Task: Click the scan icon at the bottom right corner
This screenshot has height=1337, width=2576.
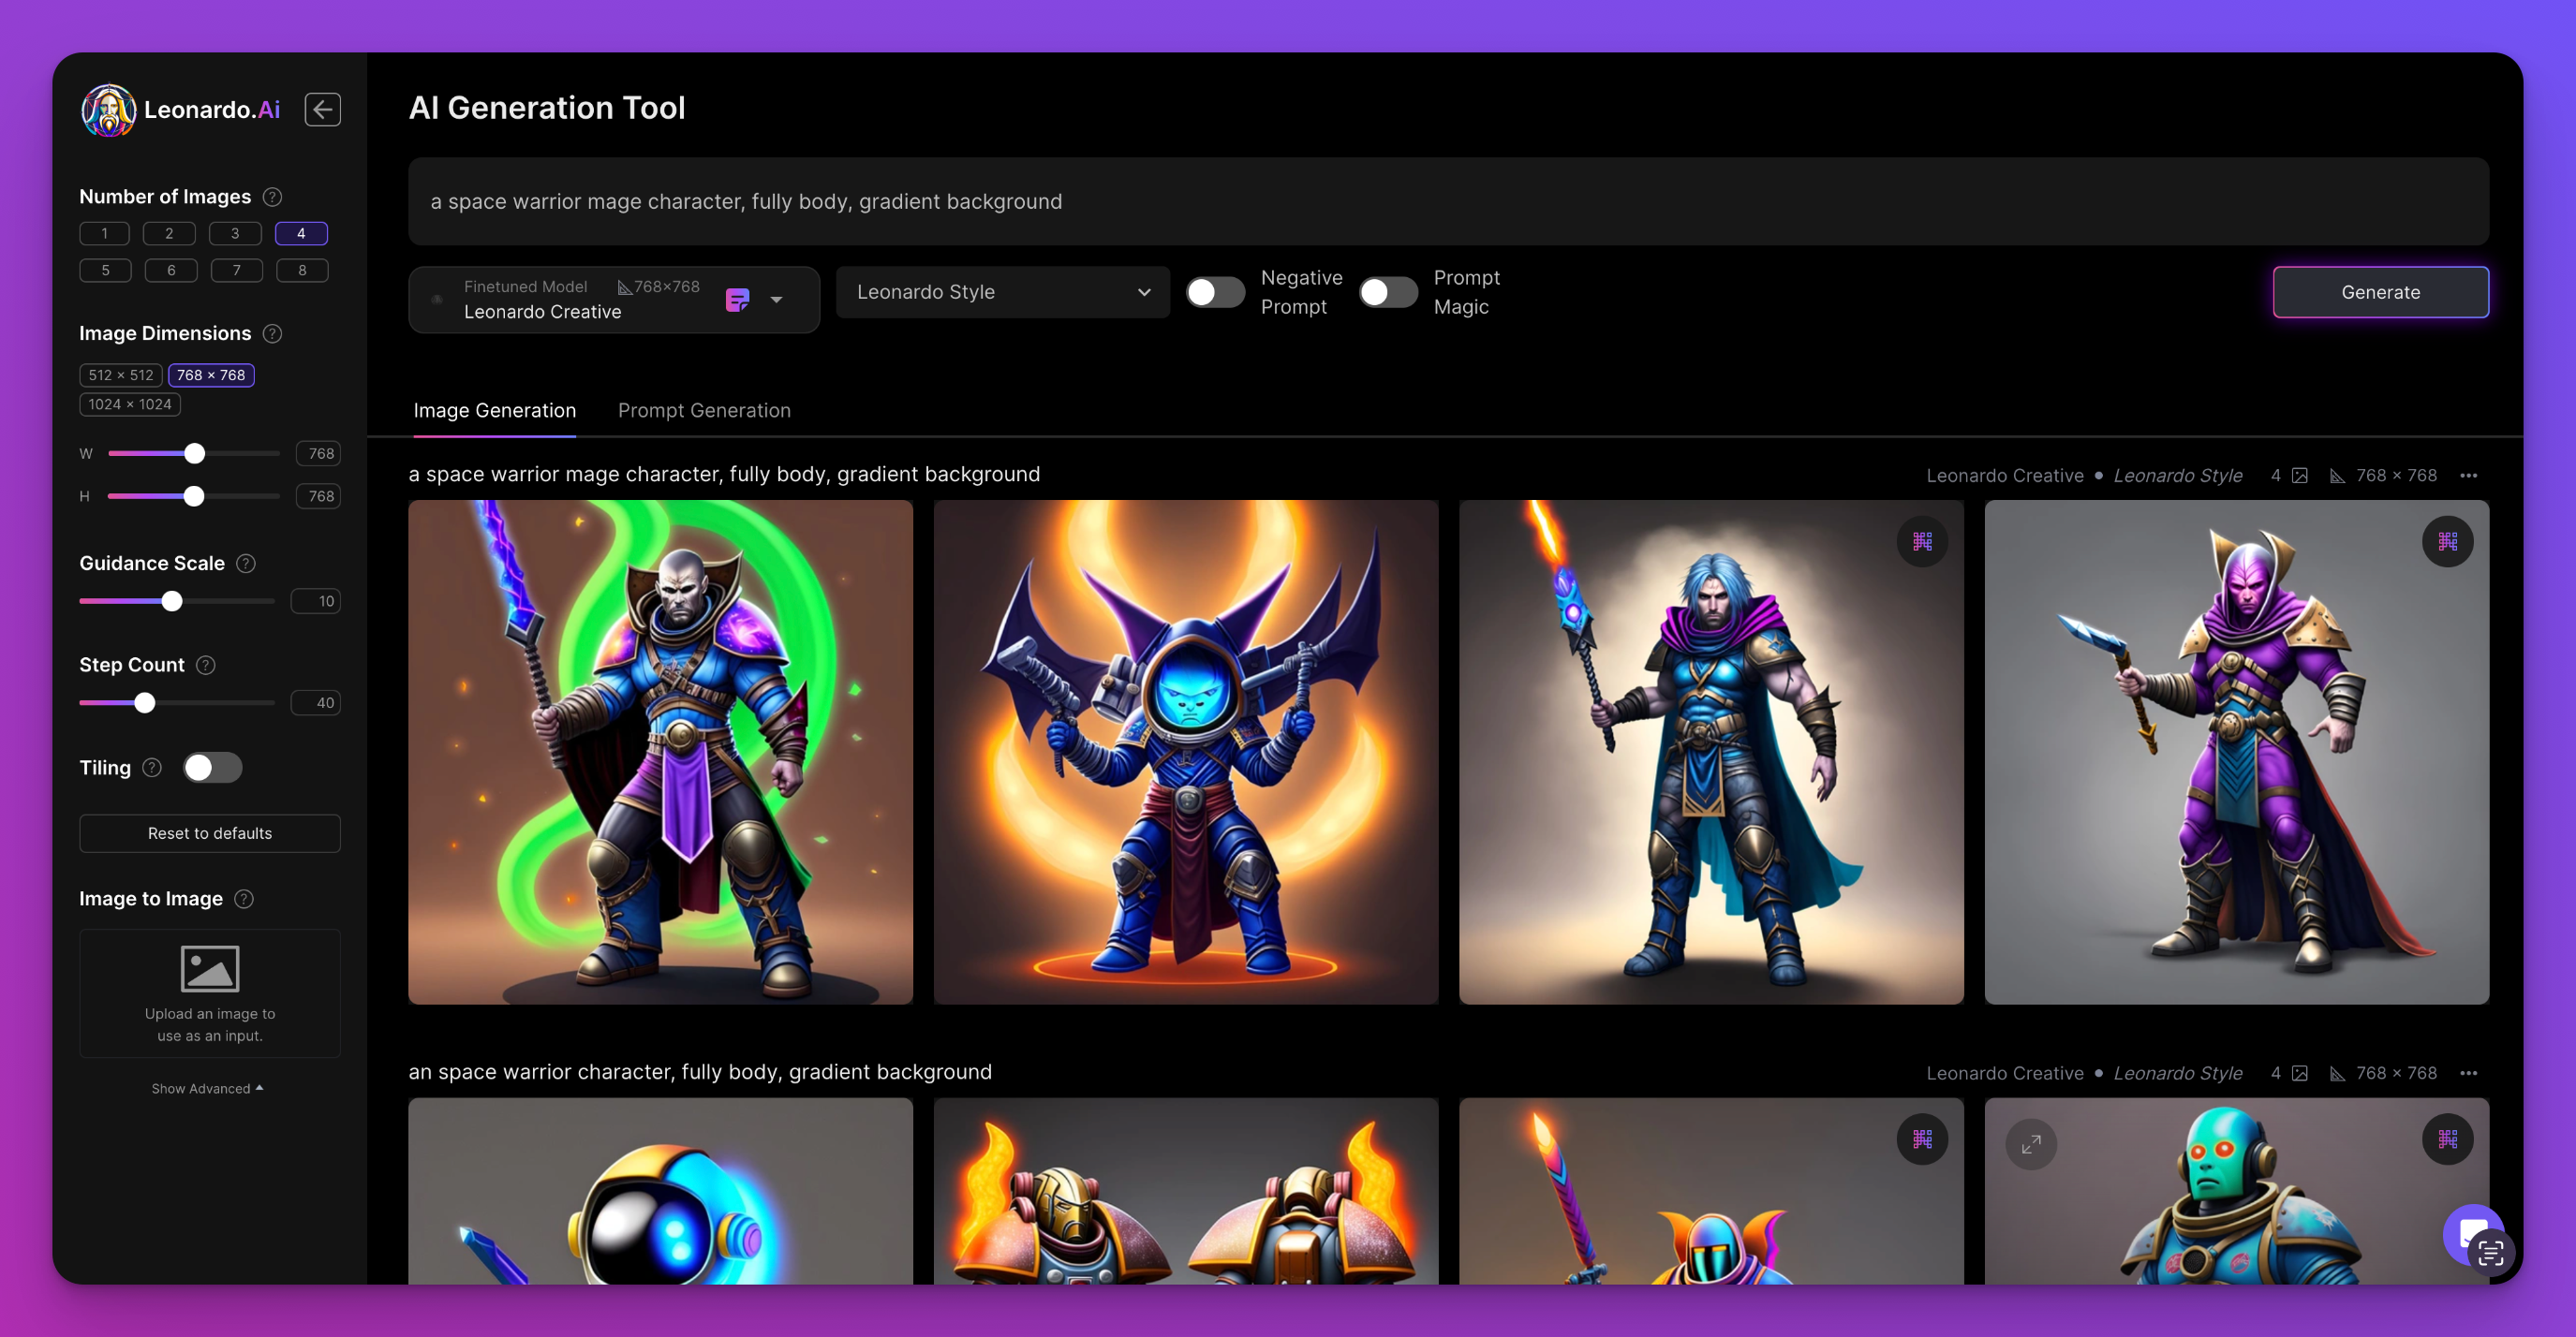Action: (2491, 1252)
